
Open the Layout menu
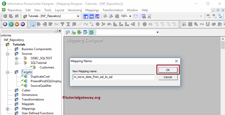pos(60,10)
